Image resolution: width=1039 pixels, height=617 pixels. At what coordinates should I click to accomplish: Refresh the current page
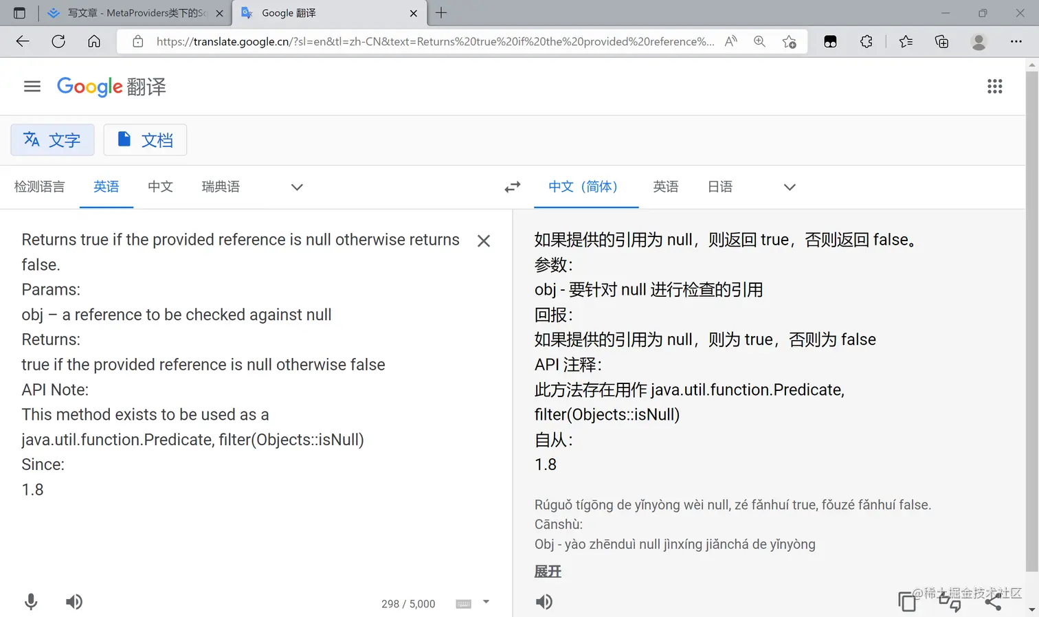tap(58, 41)
